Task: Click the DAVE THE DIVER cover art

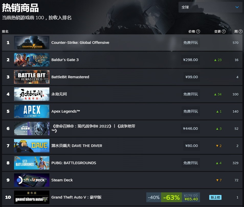Action: point(32,146)
